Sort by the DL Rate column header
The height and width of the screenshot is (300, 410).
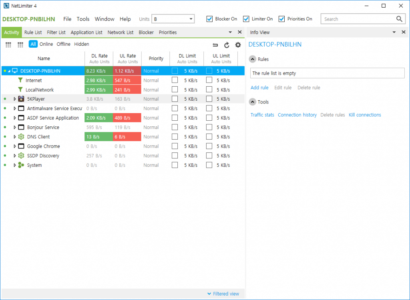click(99, 59)
